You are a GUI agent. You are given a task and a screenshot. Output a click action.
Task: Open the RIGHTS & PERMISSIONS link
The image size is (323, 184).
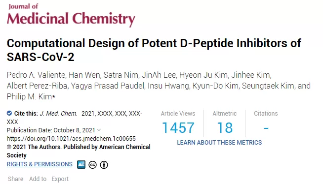point(40,164)
